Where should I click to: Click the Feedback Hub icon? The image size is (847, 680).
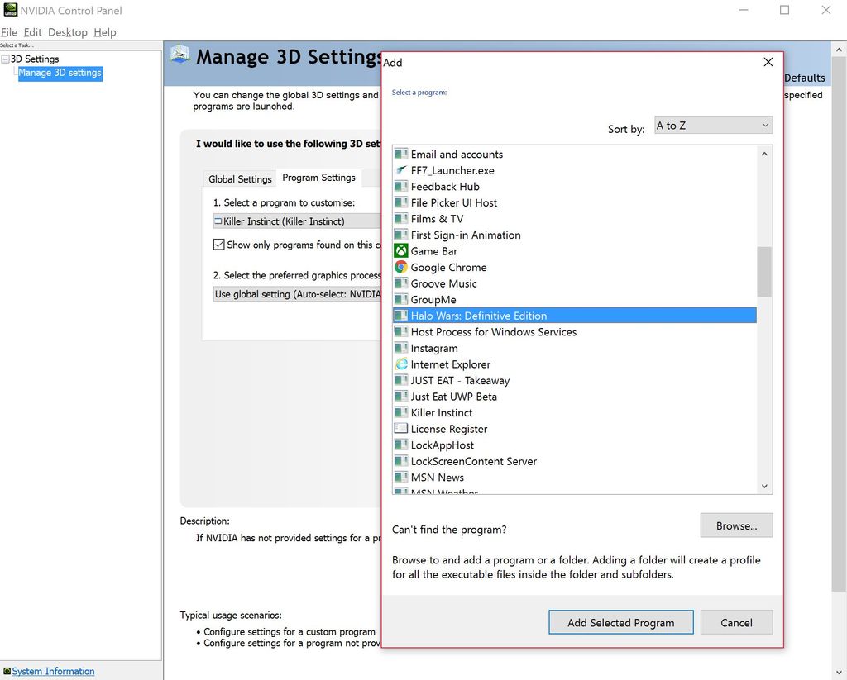tap(400, 187)
